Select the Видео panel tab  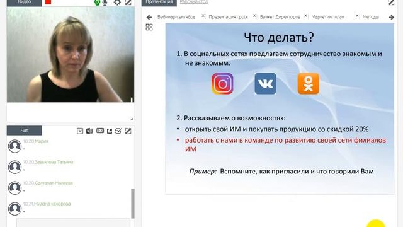click(24, 3)
